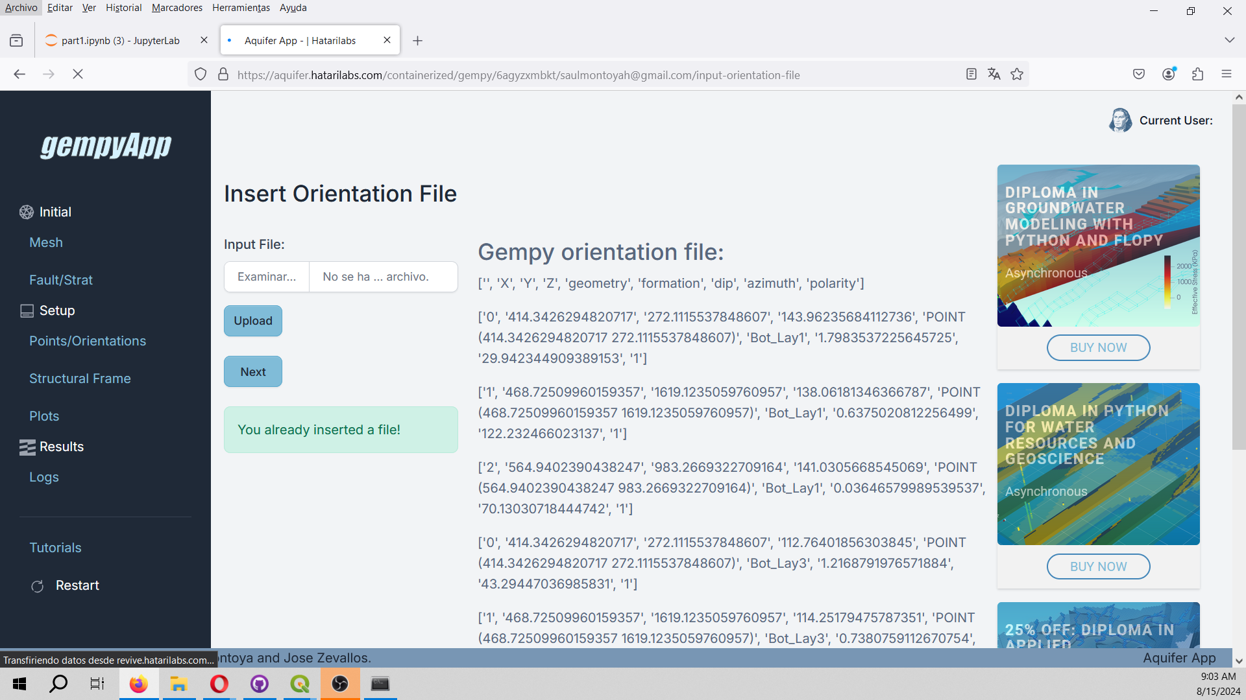Open the page translation icon
The width and height of the screenshot is (1246, 700).
tap(994, 75)
